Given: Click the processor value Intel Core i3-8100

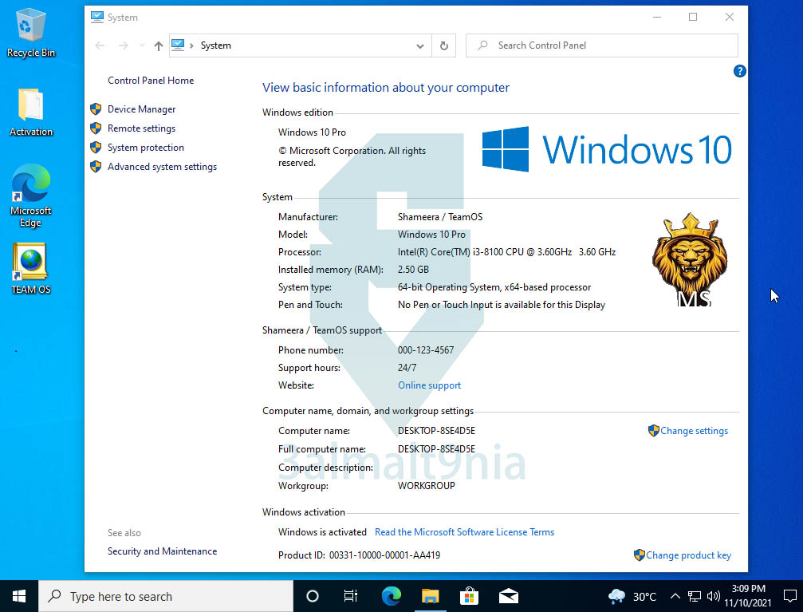Looking at the screenshot, I should [506, 252].
